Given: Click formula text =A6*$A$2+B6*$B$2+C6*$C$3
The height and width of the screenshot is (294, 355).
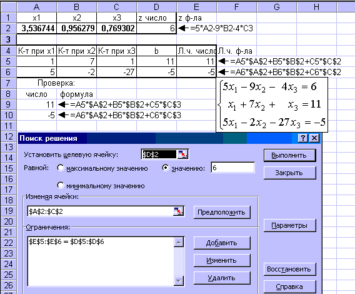Looking at the screenshot, I should point(126,115).
